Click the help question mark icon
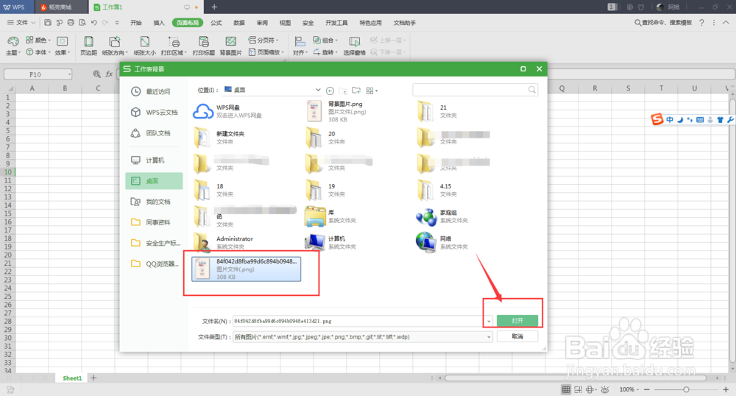The image size is (736, 396). (701, 23)
